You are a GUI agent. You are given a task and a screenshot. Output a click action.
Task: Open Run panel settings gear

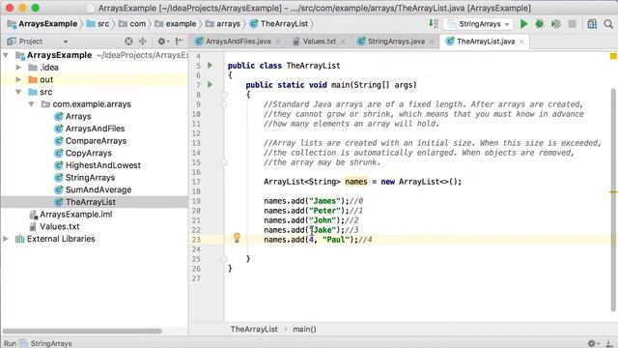click(x=592, y=343)
